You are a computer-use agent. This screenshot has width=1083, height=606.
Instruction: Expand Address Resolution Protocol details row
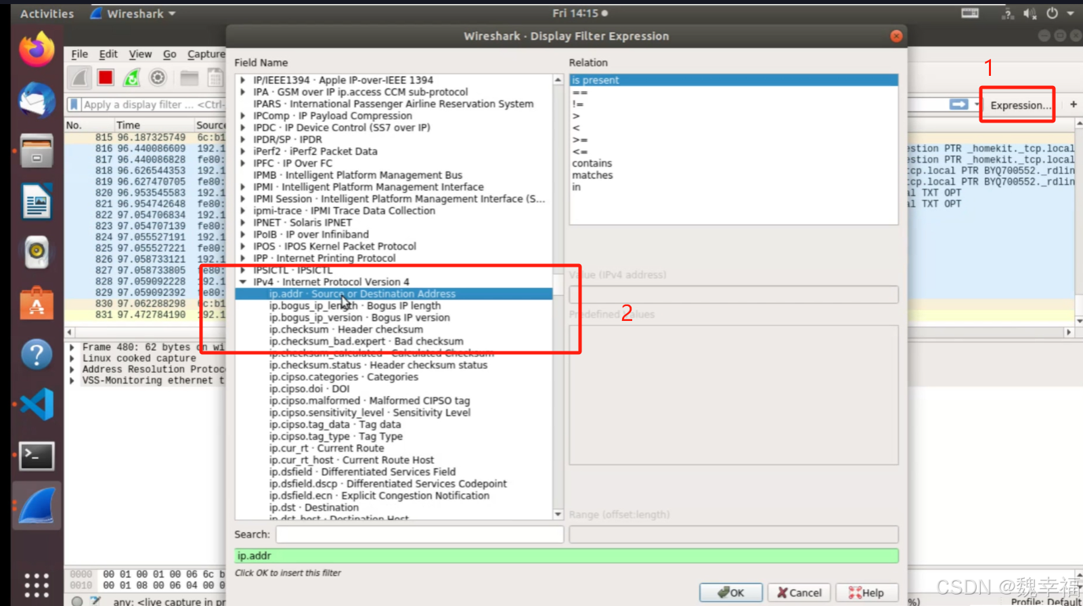[x=72, y=370]
